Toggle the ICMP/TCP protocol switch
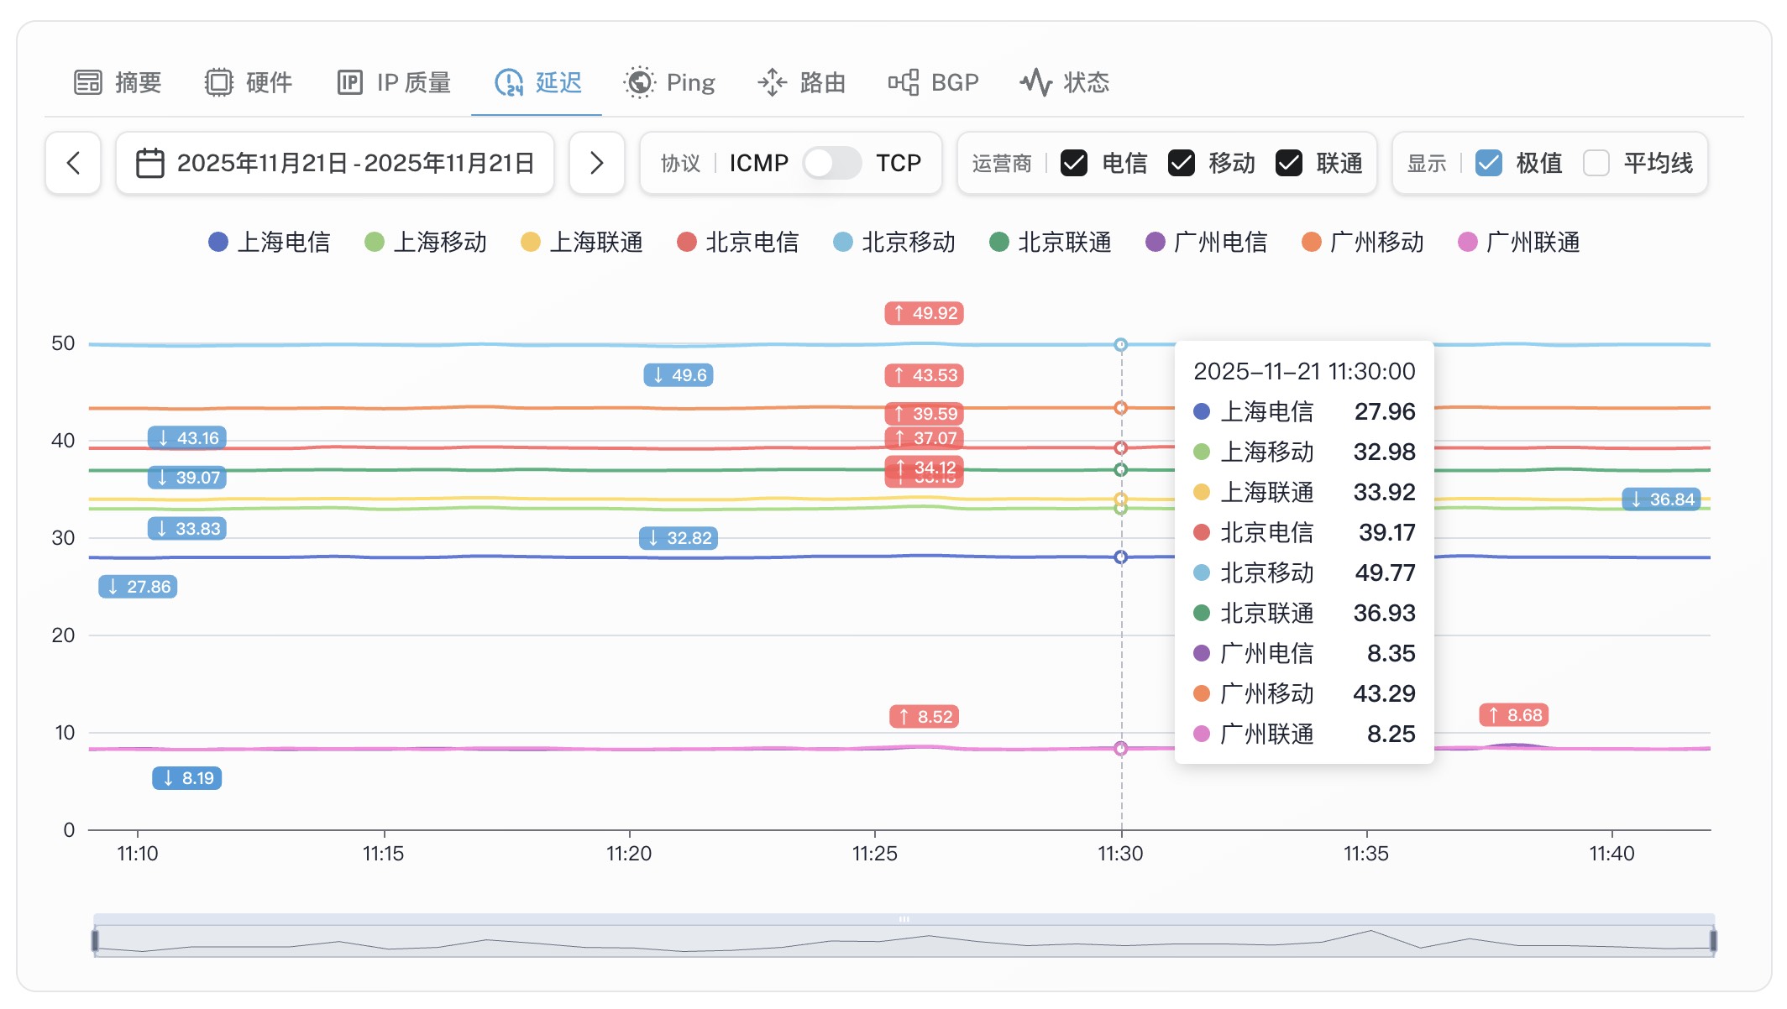 (x=831, y=163)
